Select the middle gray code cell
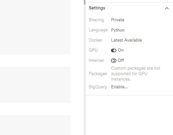 [x=35, y=84]
